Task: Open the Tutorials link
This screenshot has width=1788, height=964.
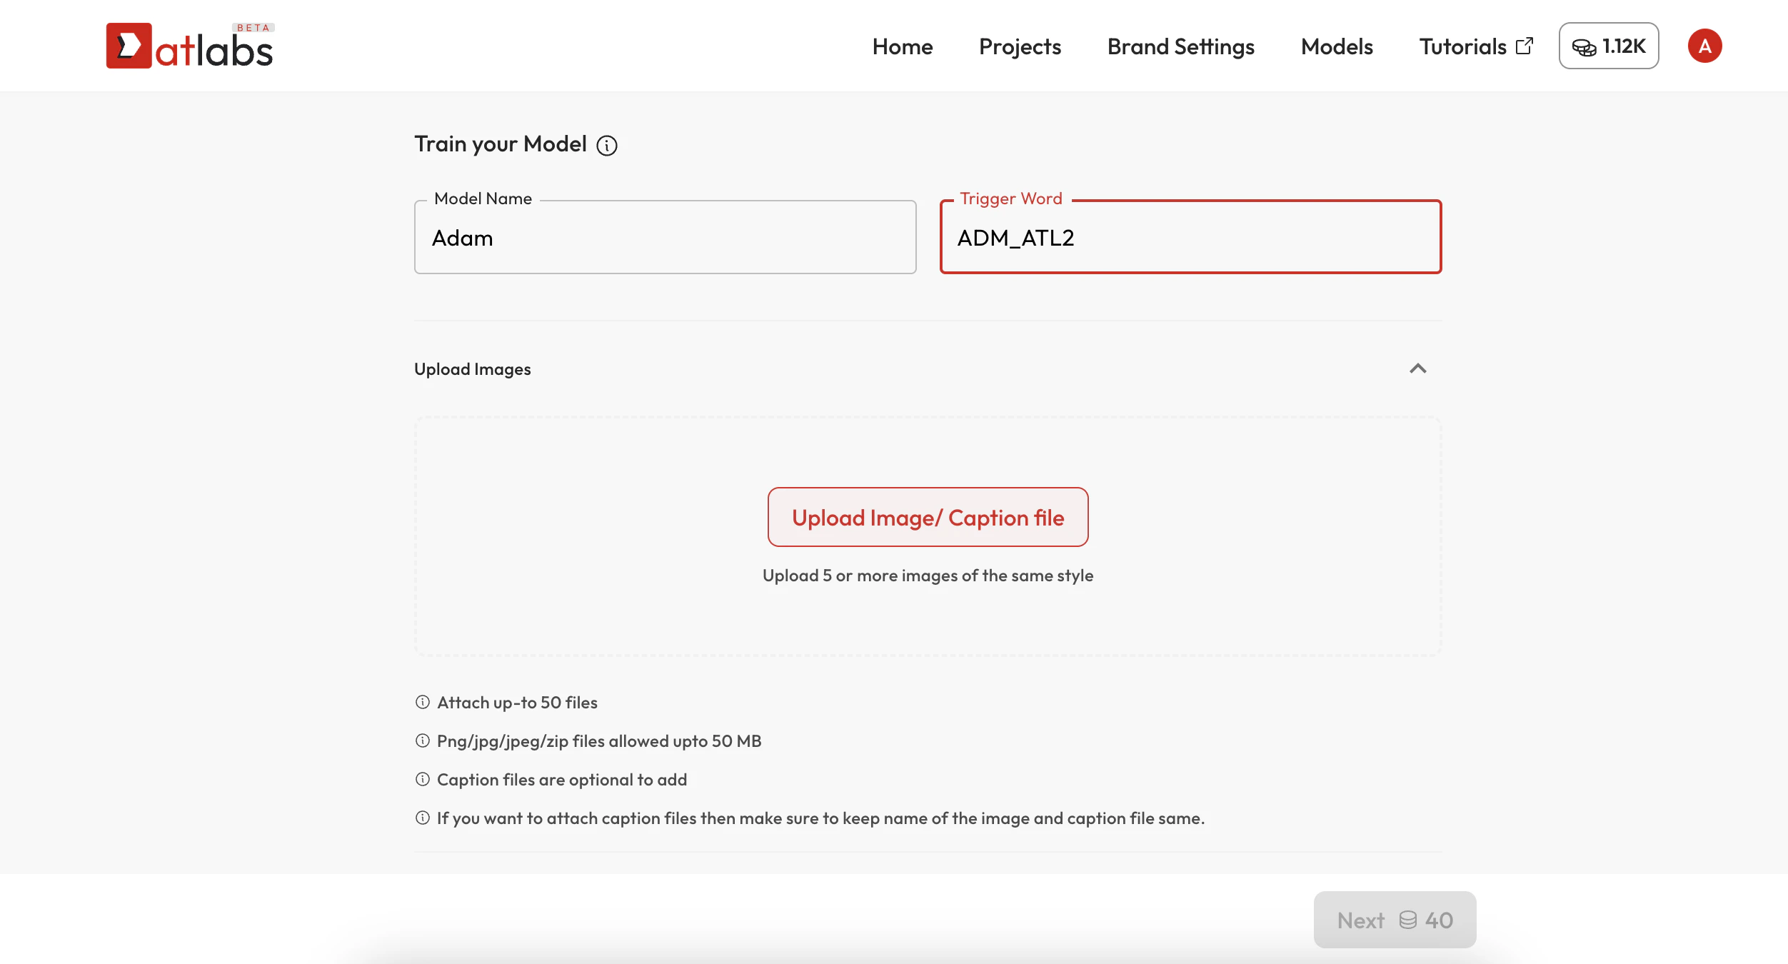Action: [1462, 46]
